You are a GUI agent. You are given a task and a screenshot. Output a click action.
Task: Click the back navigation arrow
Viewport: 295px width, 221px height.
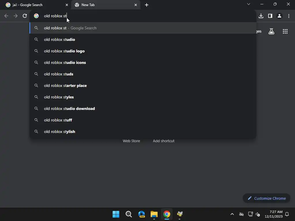[x=6, y=16]
